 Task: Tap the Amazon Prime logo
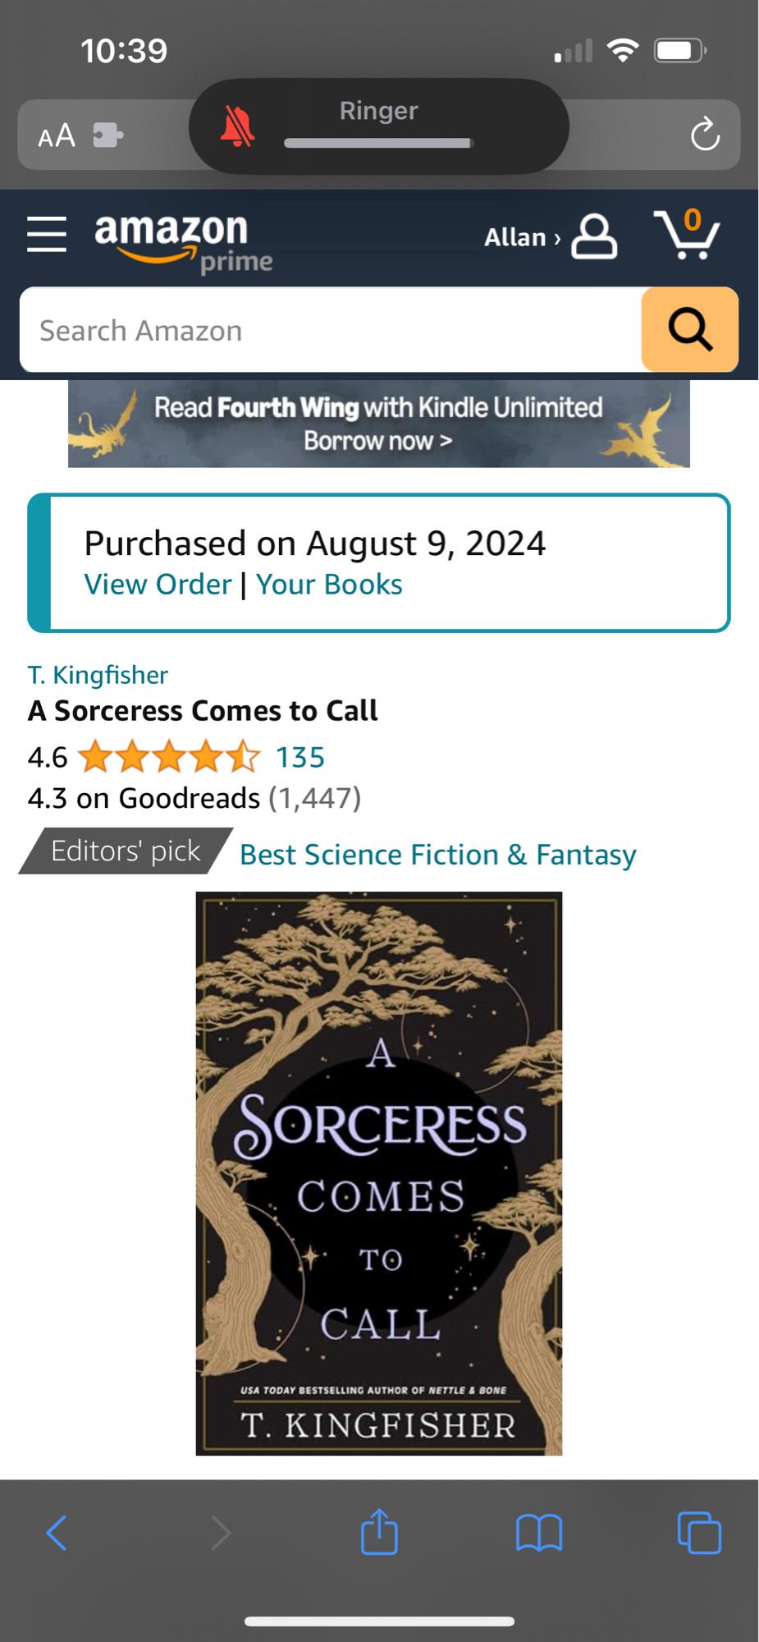[182, 241]
